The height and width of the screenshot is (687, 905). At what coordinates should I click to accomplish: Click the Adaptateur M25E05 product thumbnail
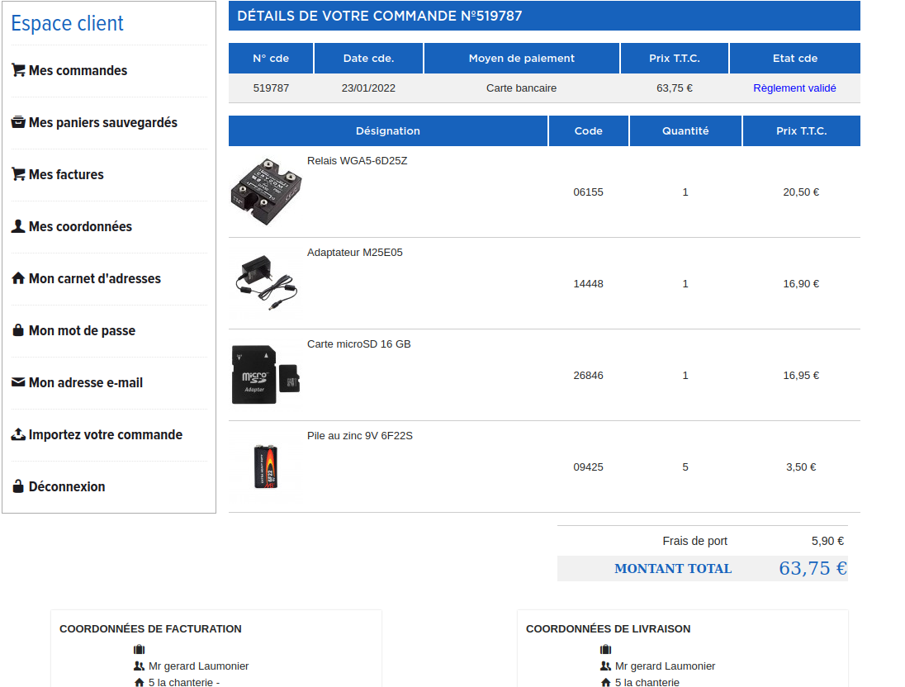266,283
